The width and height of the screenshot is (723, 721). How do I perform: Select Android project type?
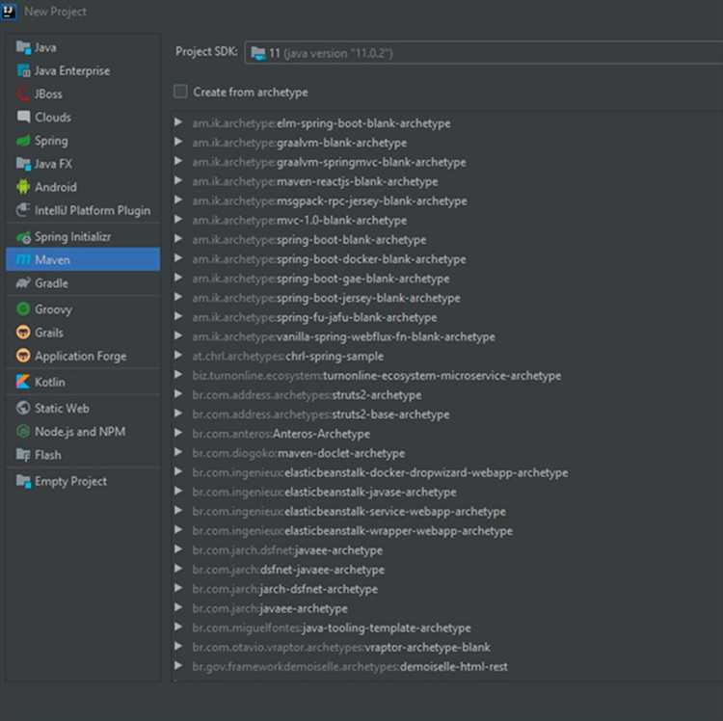tap(84, 187)
